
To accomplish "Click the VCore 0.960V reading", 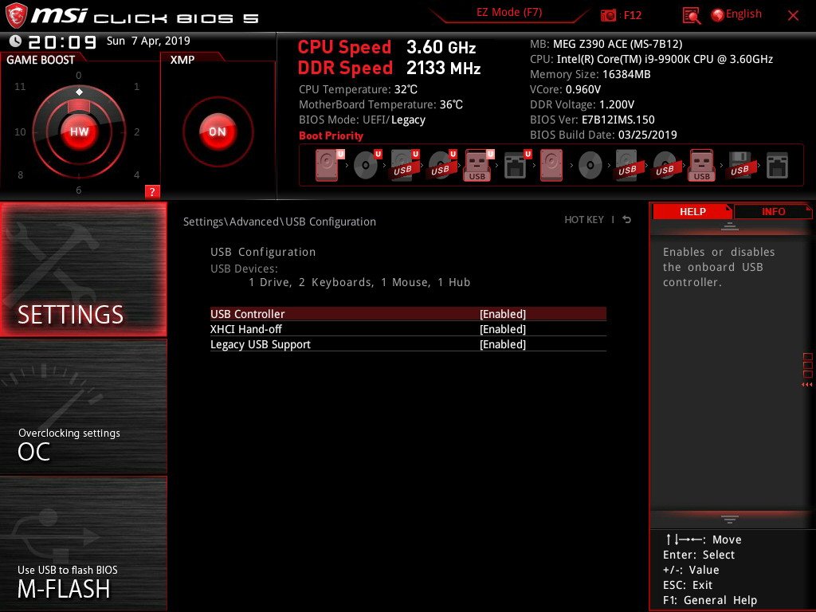I will (x=565, y=89).
